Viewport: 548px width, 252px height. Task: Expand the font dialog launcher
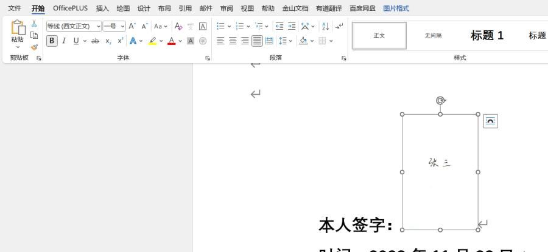[x=208, y=58]
